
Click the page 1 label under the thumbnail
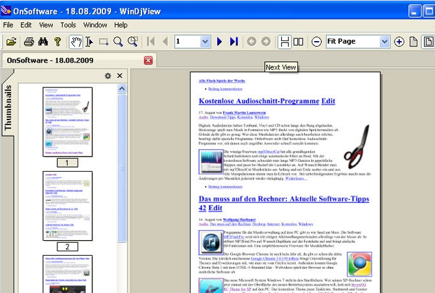tap(67, 162)
